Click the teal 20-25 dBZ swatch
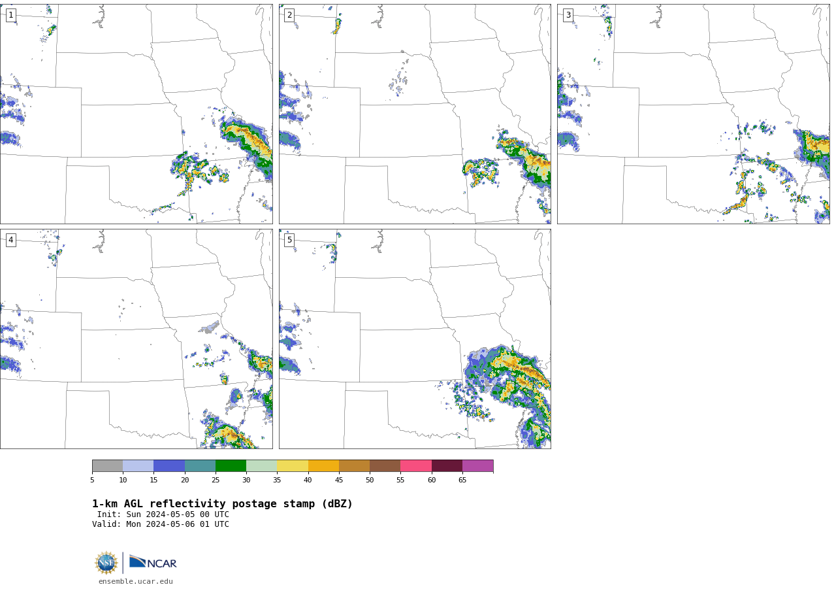This screenshot has width=836, height=589. (200, 465)
